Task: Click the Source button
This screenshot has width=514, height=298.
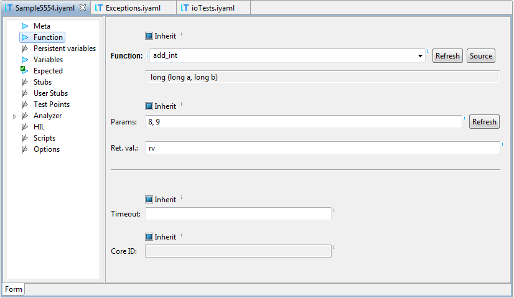Action: point(481,56)
